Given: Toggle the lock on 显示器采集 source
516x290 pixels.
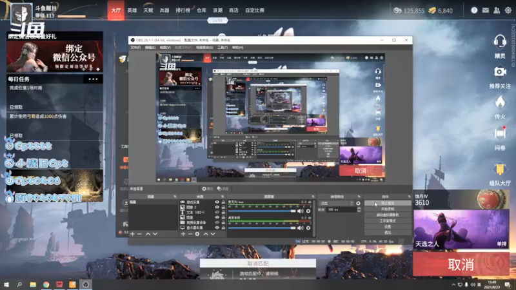Looking at the screenshot, I should pos(223,227).
